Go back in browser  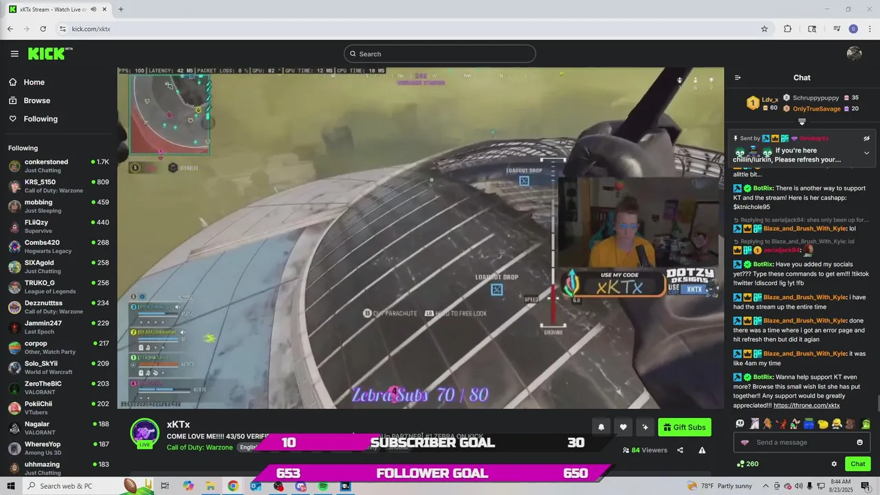pyautogui.click(x=10, y=29)
